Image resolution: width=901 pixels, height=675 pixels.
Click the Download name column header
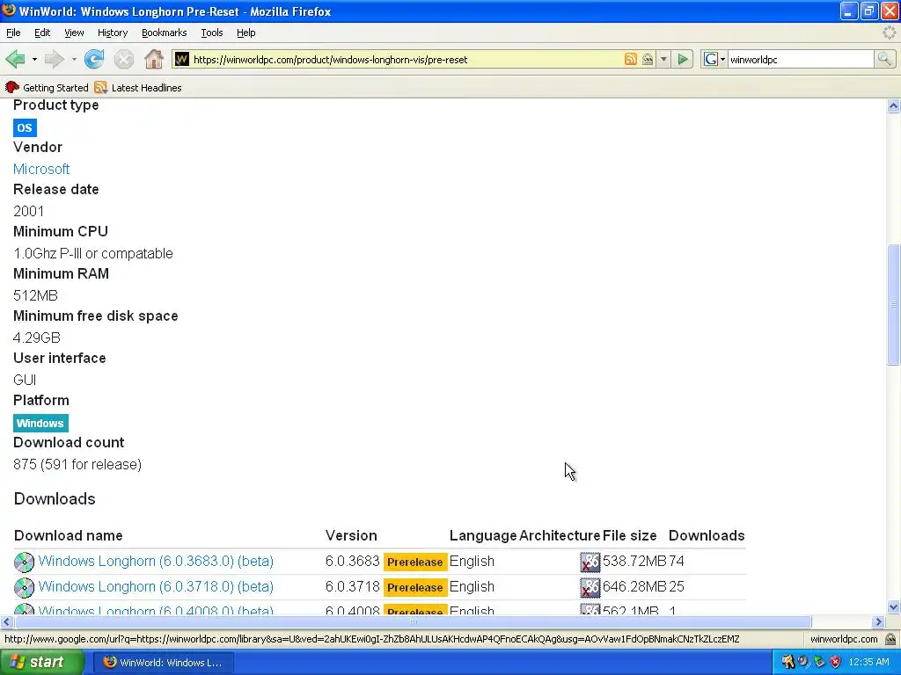(69, 535)
